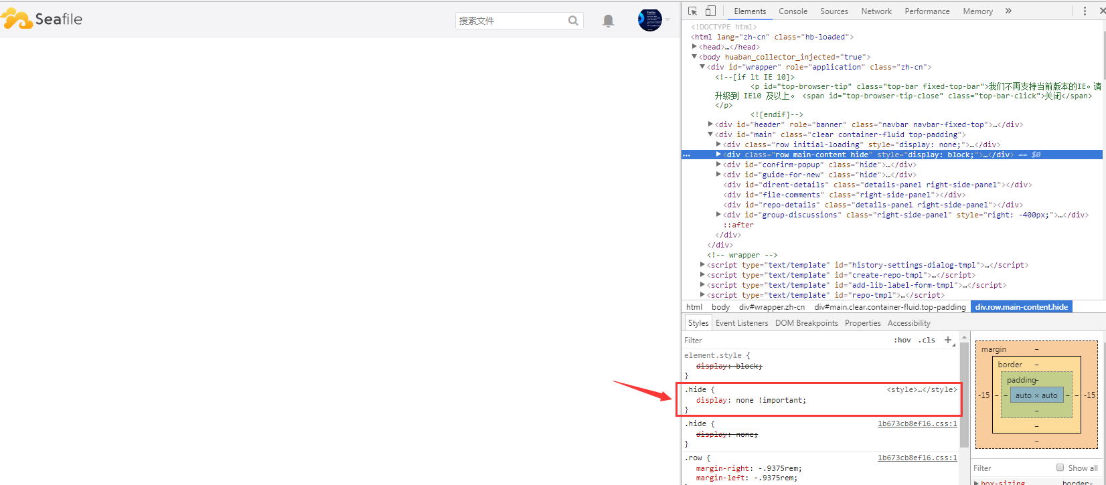1106x485 pixels.
Task: Click html in the DOM breadcrumb
Action: 694,307
